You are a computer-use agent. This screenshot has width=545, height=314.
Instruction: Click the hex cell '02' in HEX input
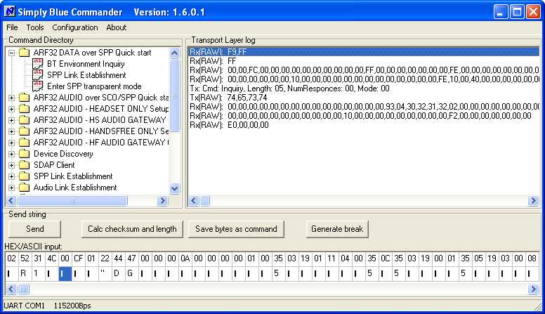tap(11, 259)
